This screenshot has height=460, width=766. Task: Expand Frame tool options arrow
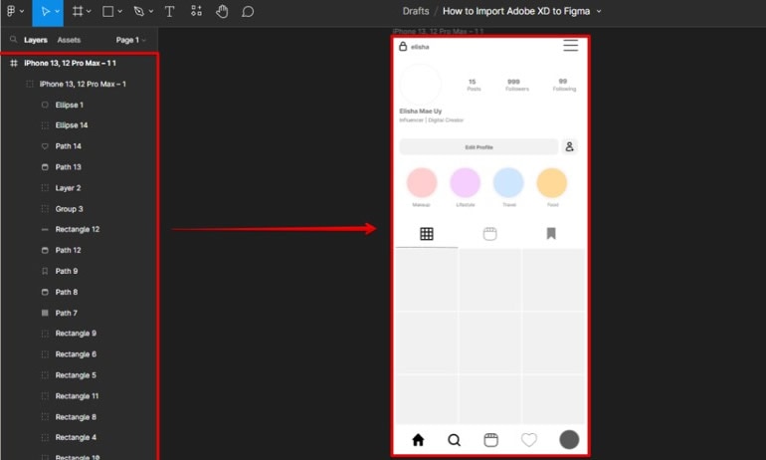[89, 11]
